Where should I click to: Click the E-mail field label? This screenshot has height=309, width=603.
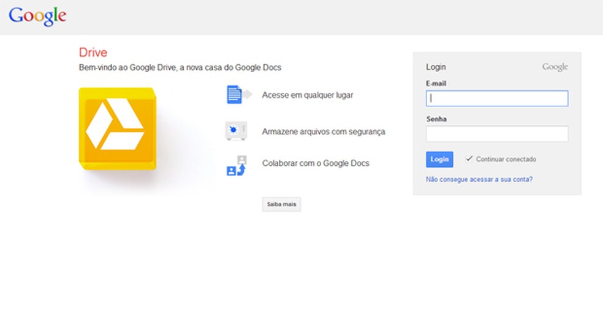pyautogui.click(x=436, y=83)
